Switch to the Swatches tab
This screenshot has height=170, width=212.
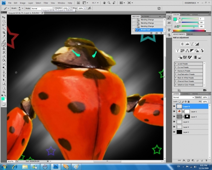click(x=185, y=15)
